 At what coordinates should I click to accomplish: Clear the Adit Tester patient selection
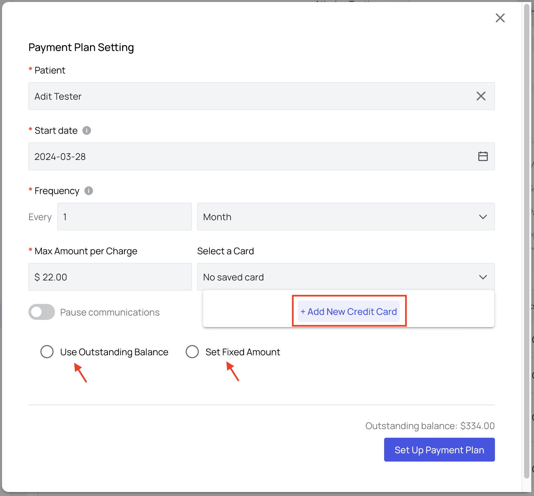pyautogui.click(x=481, y=96)
